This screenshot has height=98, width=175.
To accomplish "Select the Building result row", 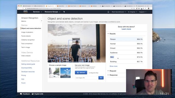I will click(x=126, y=62).
